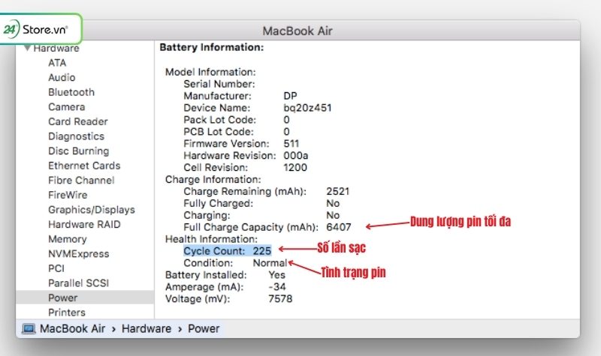
Task: Open Graphics/Displays in the sidebar
Action: click(x=92, y=210)
